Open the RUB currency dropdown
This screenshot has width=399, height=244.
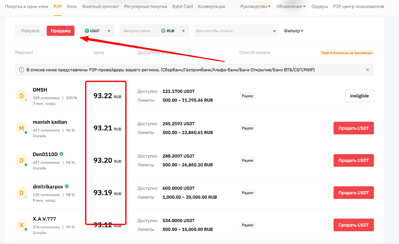coord(173,31)
